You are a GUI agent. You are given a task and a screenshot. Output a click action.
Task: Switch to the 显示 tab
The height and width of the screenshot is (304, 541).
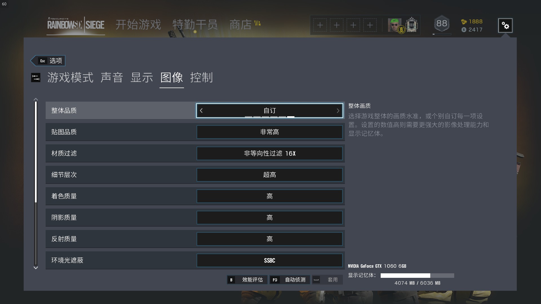(142, 78)
